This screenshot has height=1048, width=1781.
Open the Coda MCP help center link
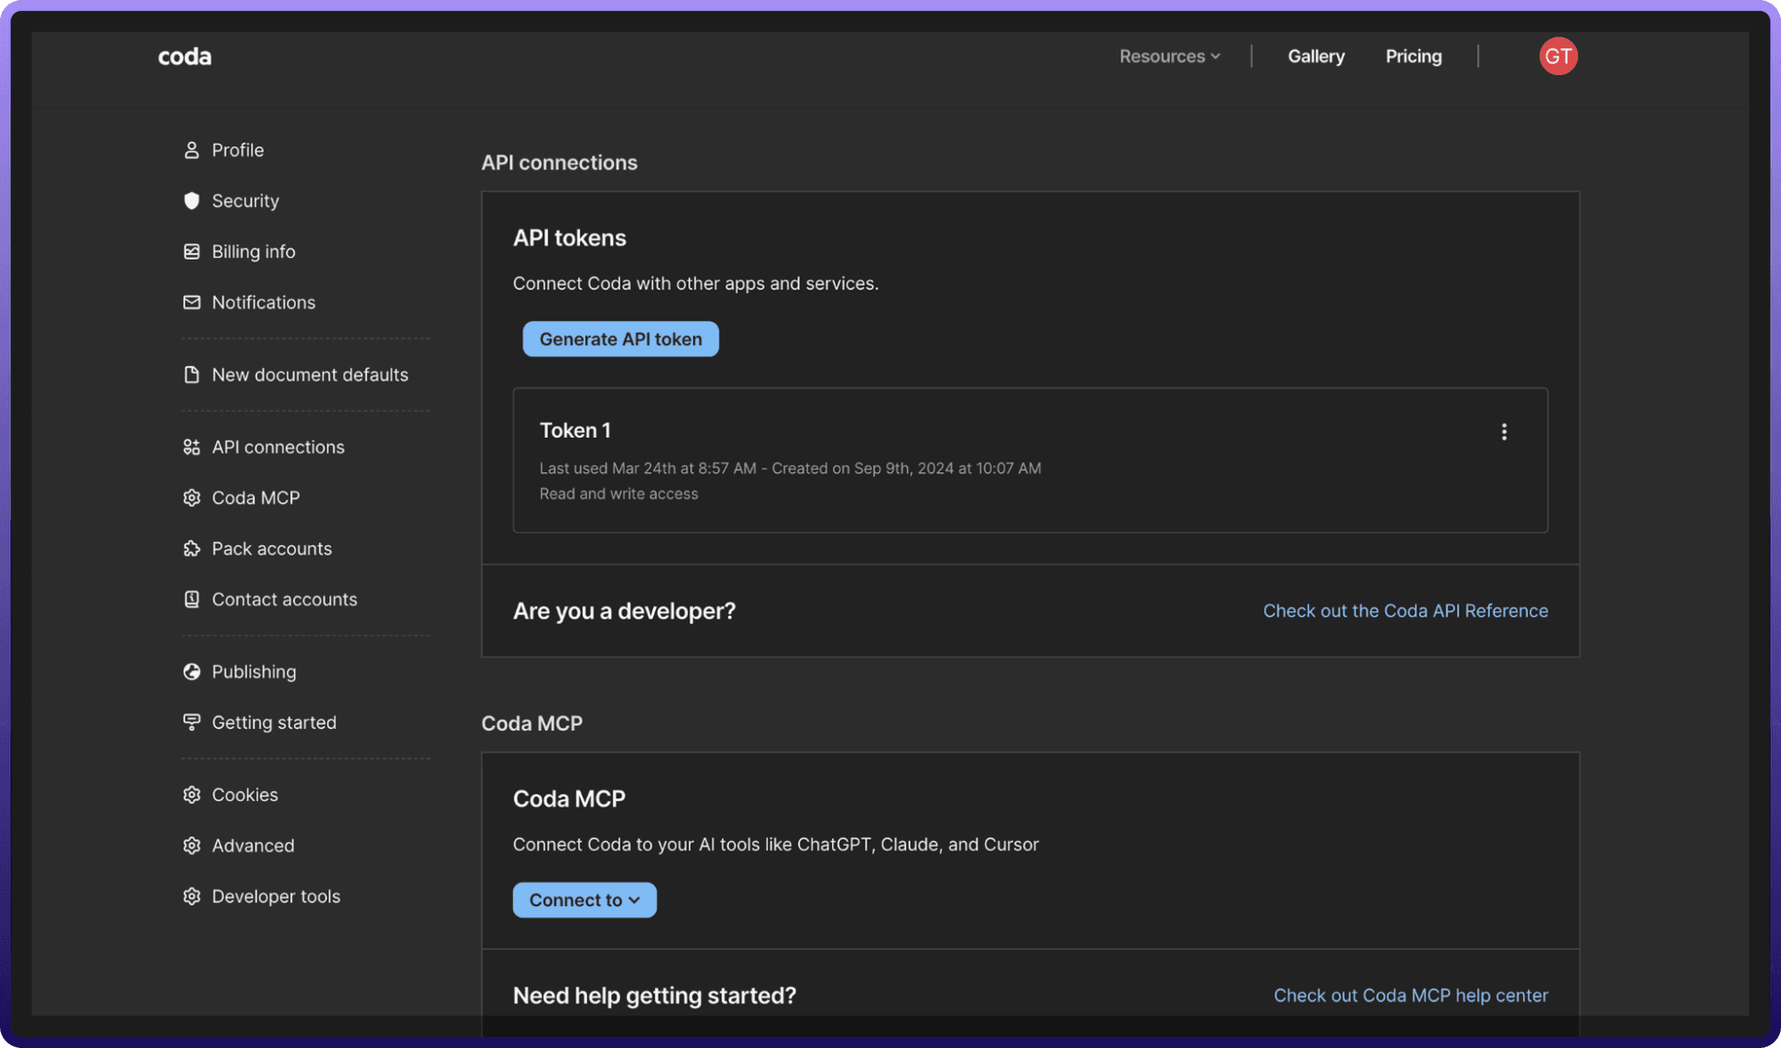pyautogui.click(x=1411, y=996)
